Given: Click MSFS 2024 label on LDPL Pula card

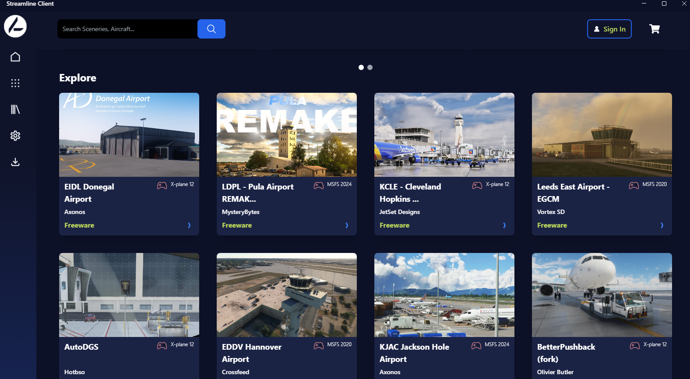Looking at the screenshot, I should (x=339, y=184).
